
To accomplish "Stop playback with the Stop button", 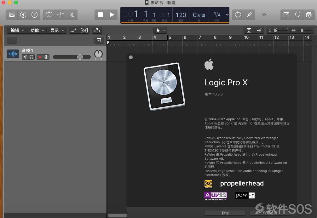I will click(x=100, y=15).
